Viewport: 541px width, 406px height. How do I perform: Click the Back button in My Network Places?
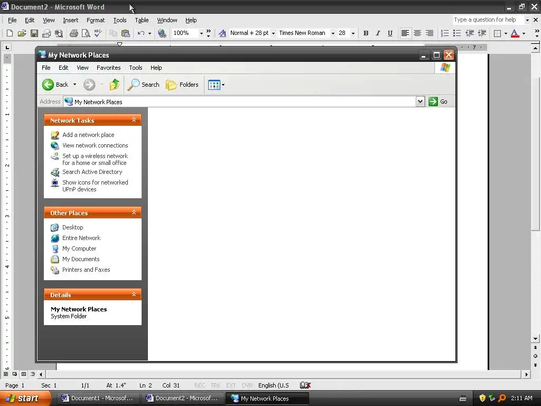[55, 85]
